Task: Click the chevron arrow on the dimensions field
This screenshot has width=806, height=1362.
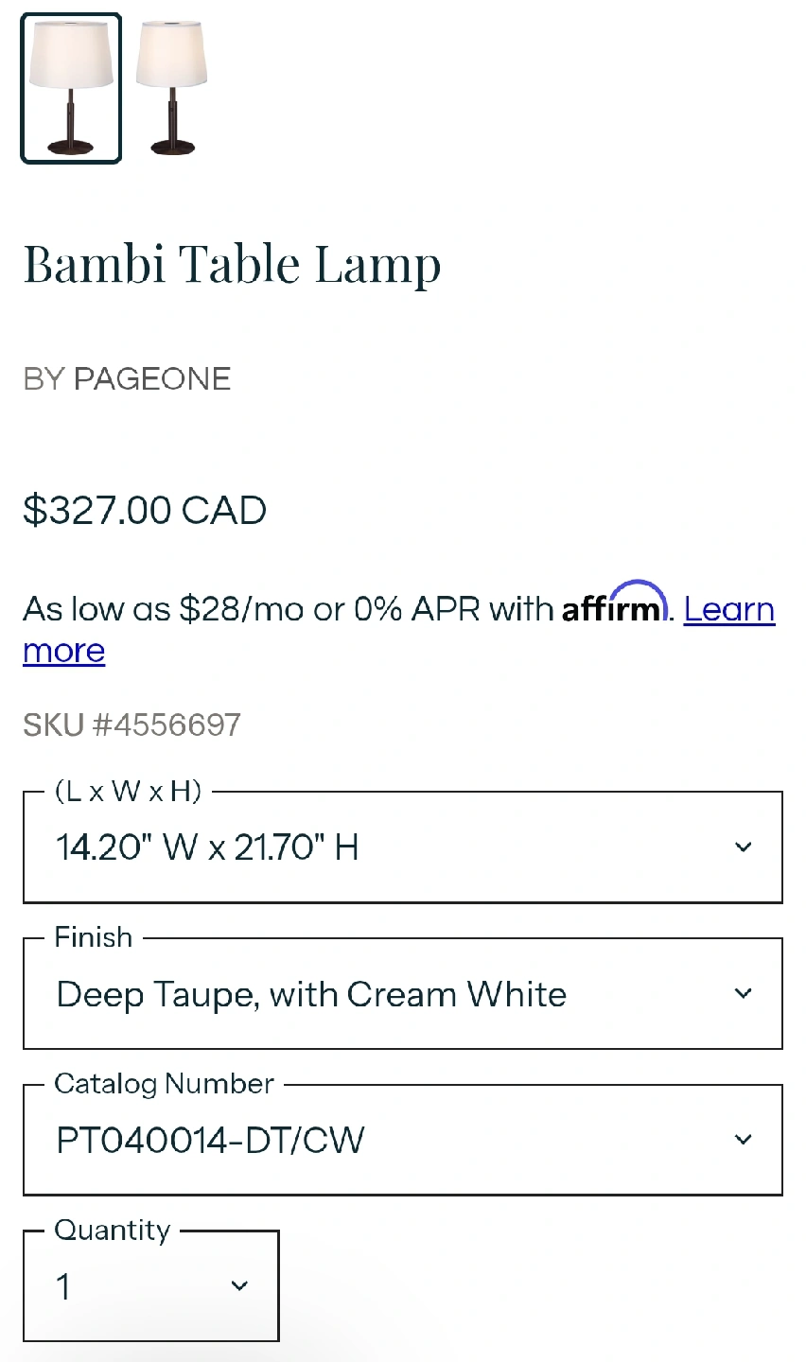Action: coord(744,847)
